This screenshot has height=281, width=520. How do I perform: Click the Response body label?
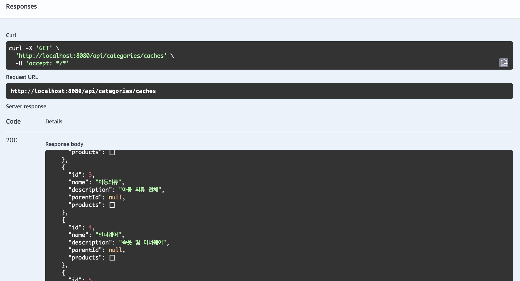click(64, 144)
